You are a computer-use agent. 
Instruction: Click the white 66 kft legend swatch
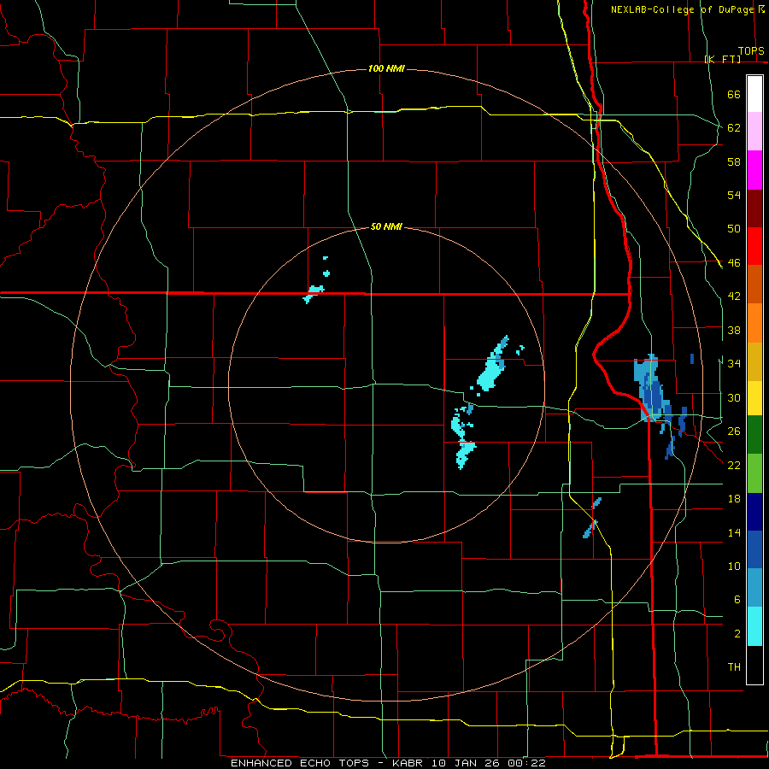point(754,94)
